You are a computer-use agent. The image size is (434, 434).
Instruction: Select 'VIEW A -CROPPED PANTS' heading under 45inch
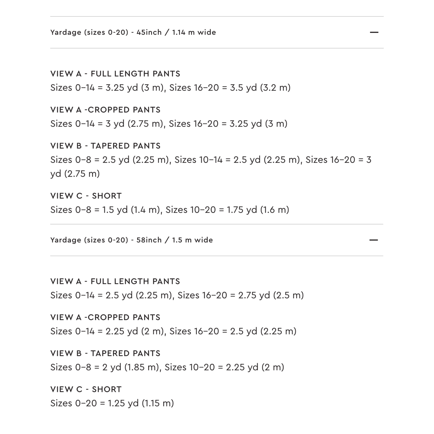pos(105,110)
